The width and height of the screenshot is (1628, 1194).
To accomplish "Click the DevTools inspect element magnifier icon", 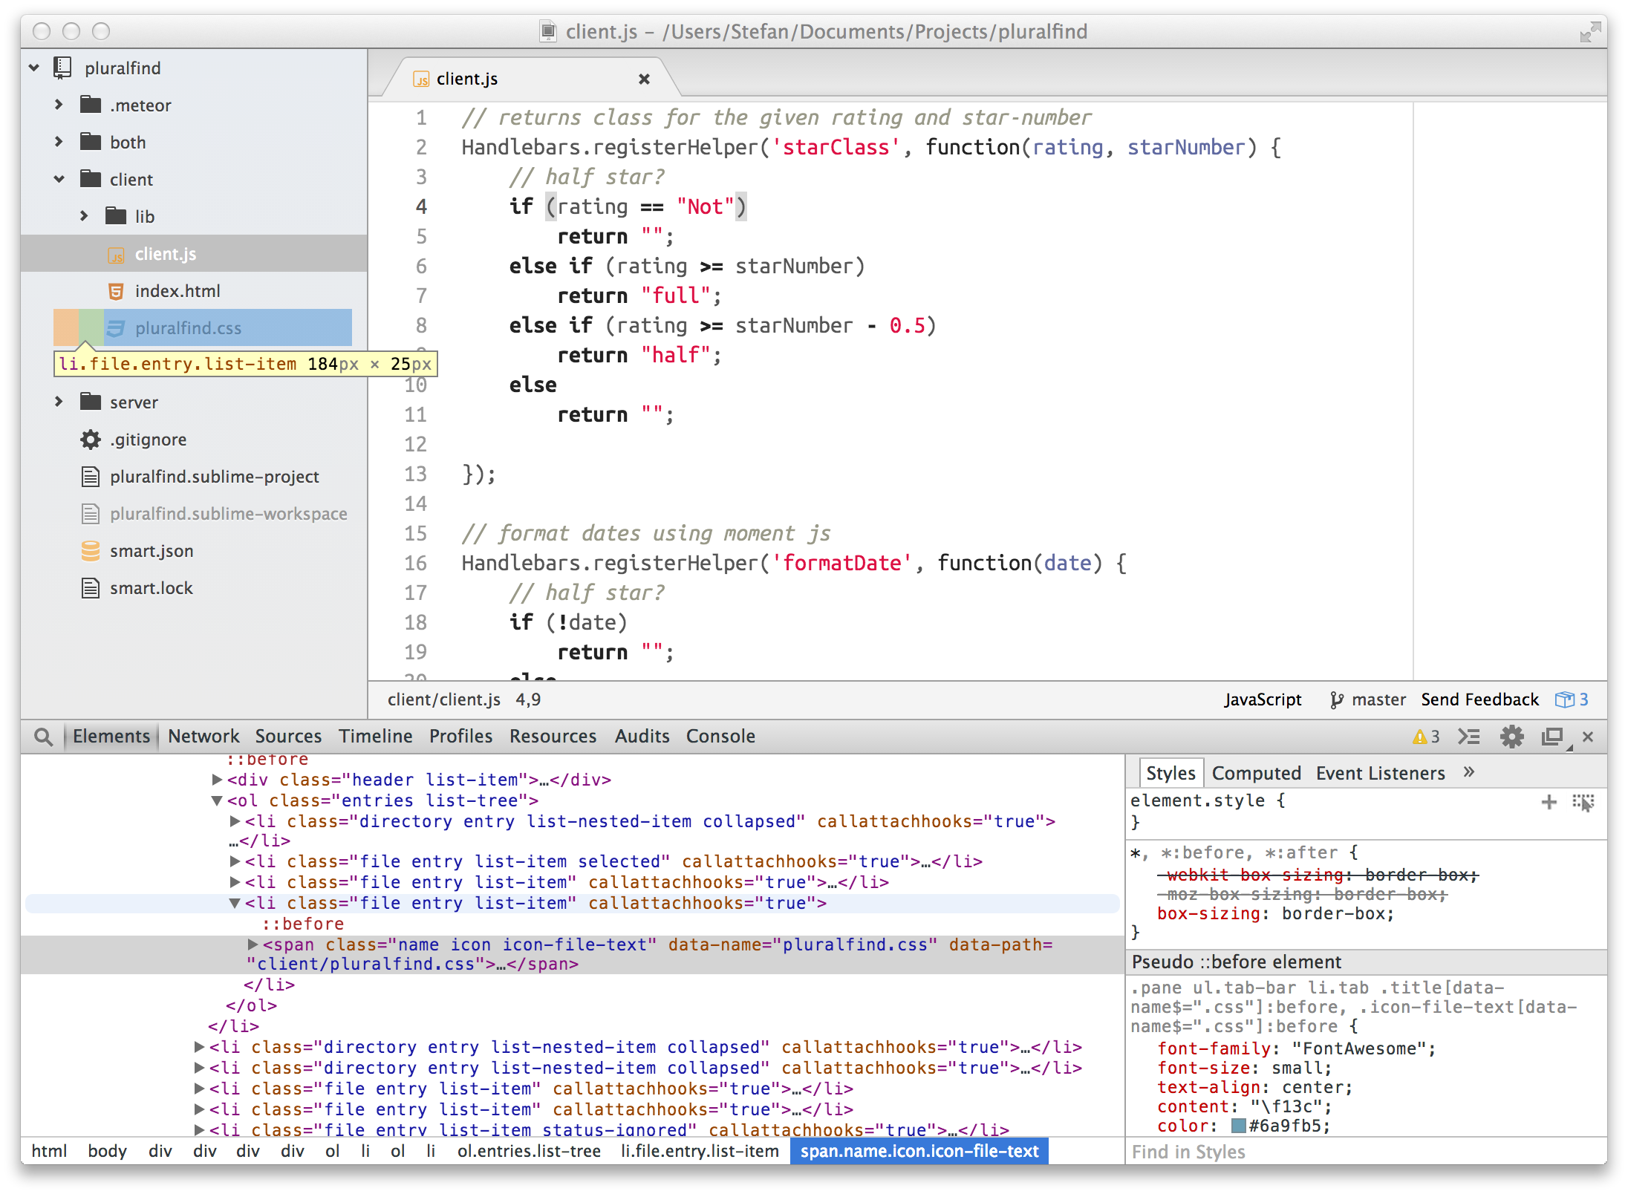I will 44,737.
